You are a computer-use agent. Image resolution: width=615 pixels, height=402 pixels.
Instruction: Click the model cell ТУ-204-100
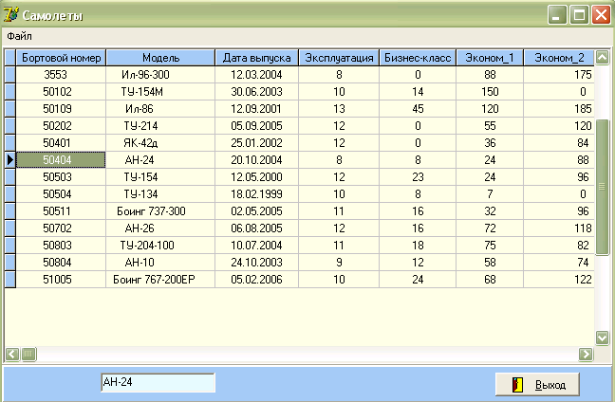click(160, 245)
